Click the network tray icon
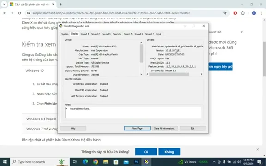This screenshot has width=266, height=166. [x=234, y=162]
